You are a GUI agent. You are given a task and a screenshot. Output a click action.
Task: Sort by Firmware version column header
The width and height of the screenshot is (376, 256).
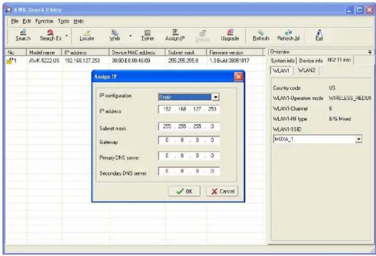pos(235,52)
